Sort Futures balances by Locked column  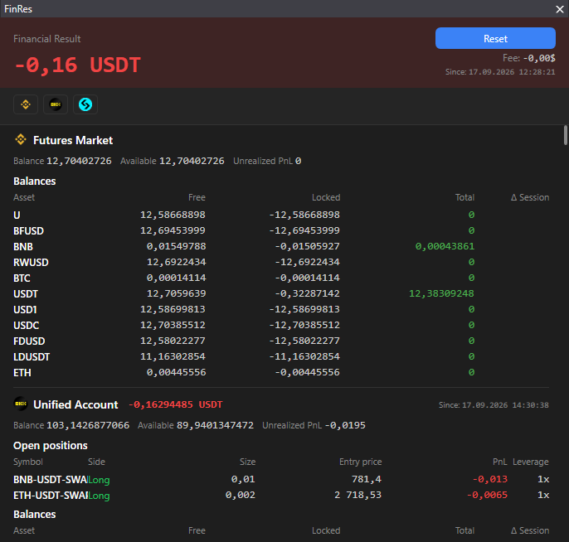click(326, 197)
